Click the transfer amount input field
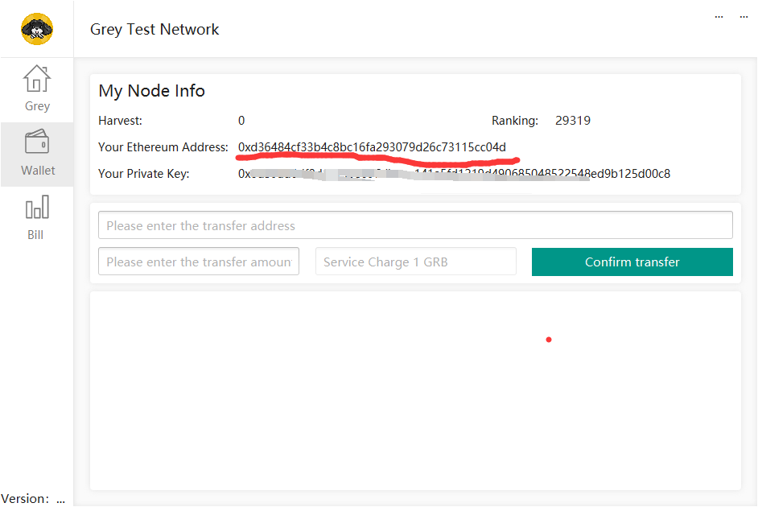This screenshot has width=758, height=507. pos(199,262)
